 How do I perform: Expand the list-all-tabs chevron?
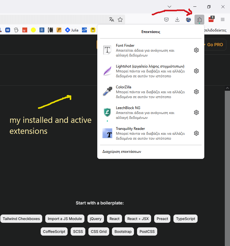coord(169,6)
